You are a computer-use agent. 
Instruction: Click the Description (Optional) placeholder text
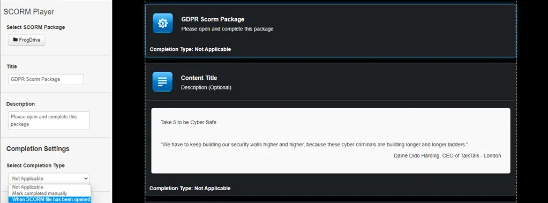[206, 87]
